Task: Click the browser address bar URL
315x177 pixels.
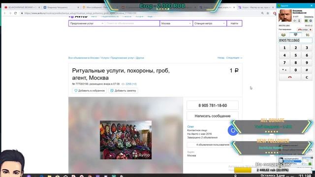Action: [x=80, y=13]
